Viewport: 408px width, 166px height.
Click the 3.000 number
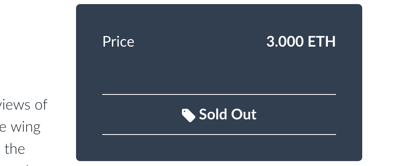(x=285, y=42)
